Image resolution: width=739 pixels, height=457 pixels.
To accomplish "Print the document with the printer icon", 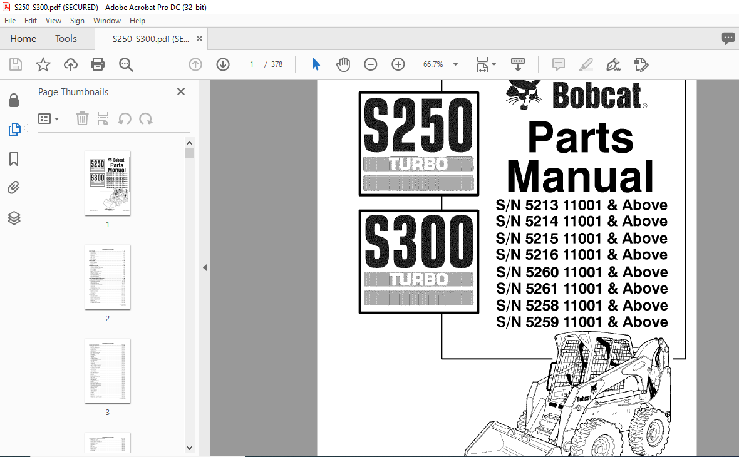I will [x=98, y=64].
